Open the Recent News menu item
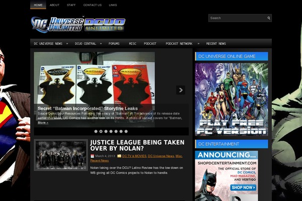The image size is (302, 201). [216, 44]
